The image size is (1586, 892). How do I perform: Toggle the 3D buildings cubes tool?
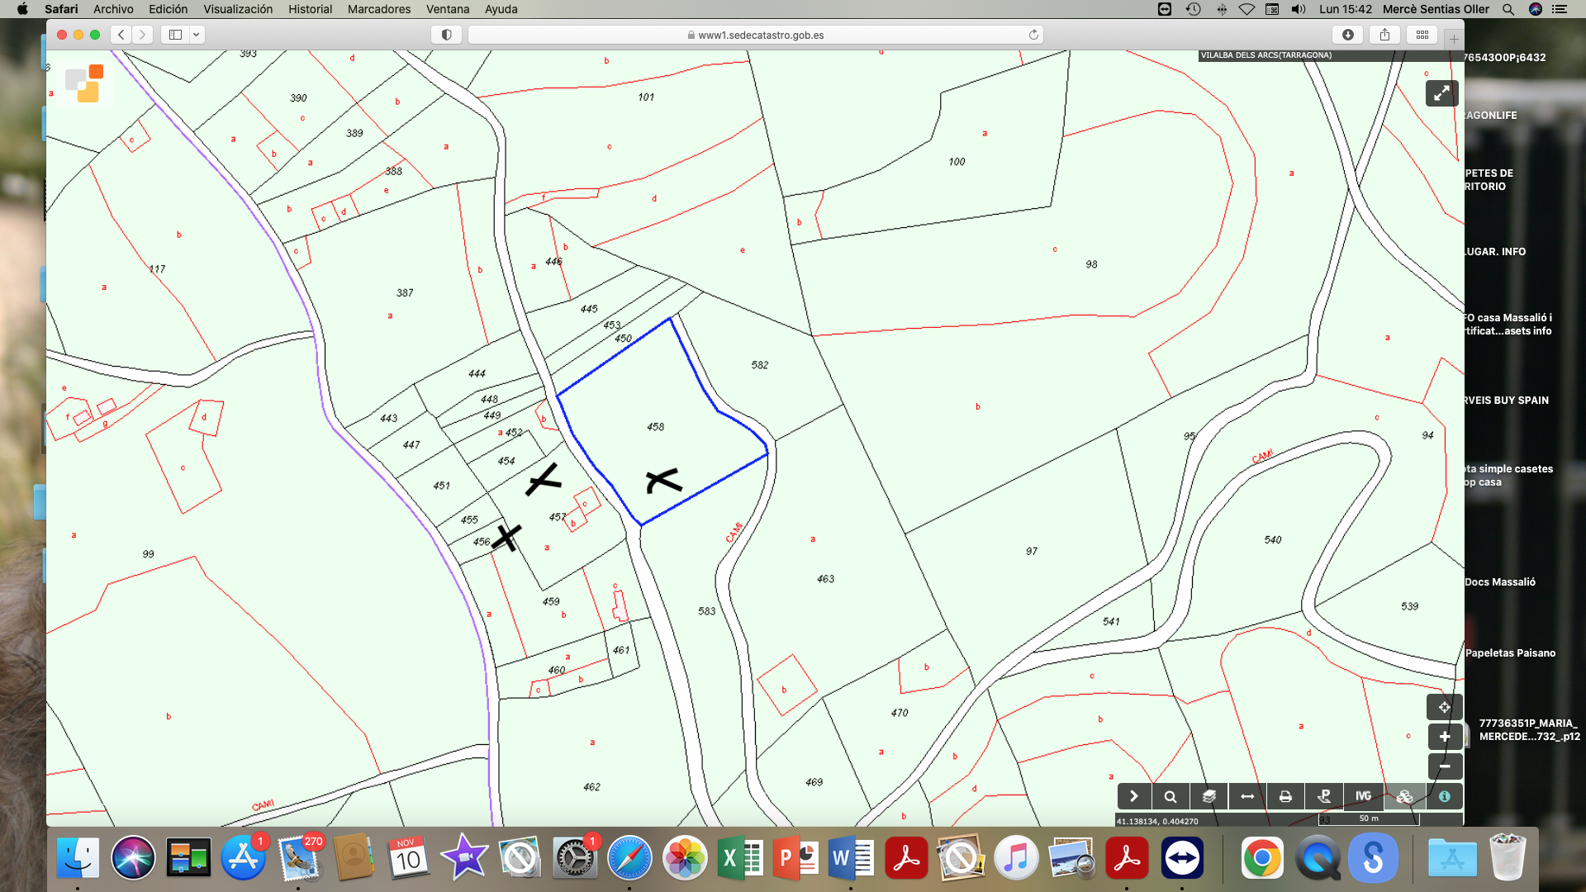[x=1404, y=797]
